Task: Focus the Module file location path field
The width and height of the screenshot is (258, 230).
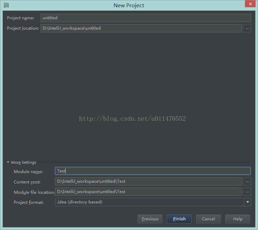Action: tap(148, 192)
